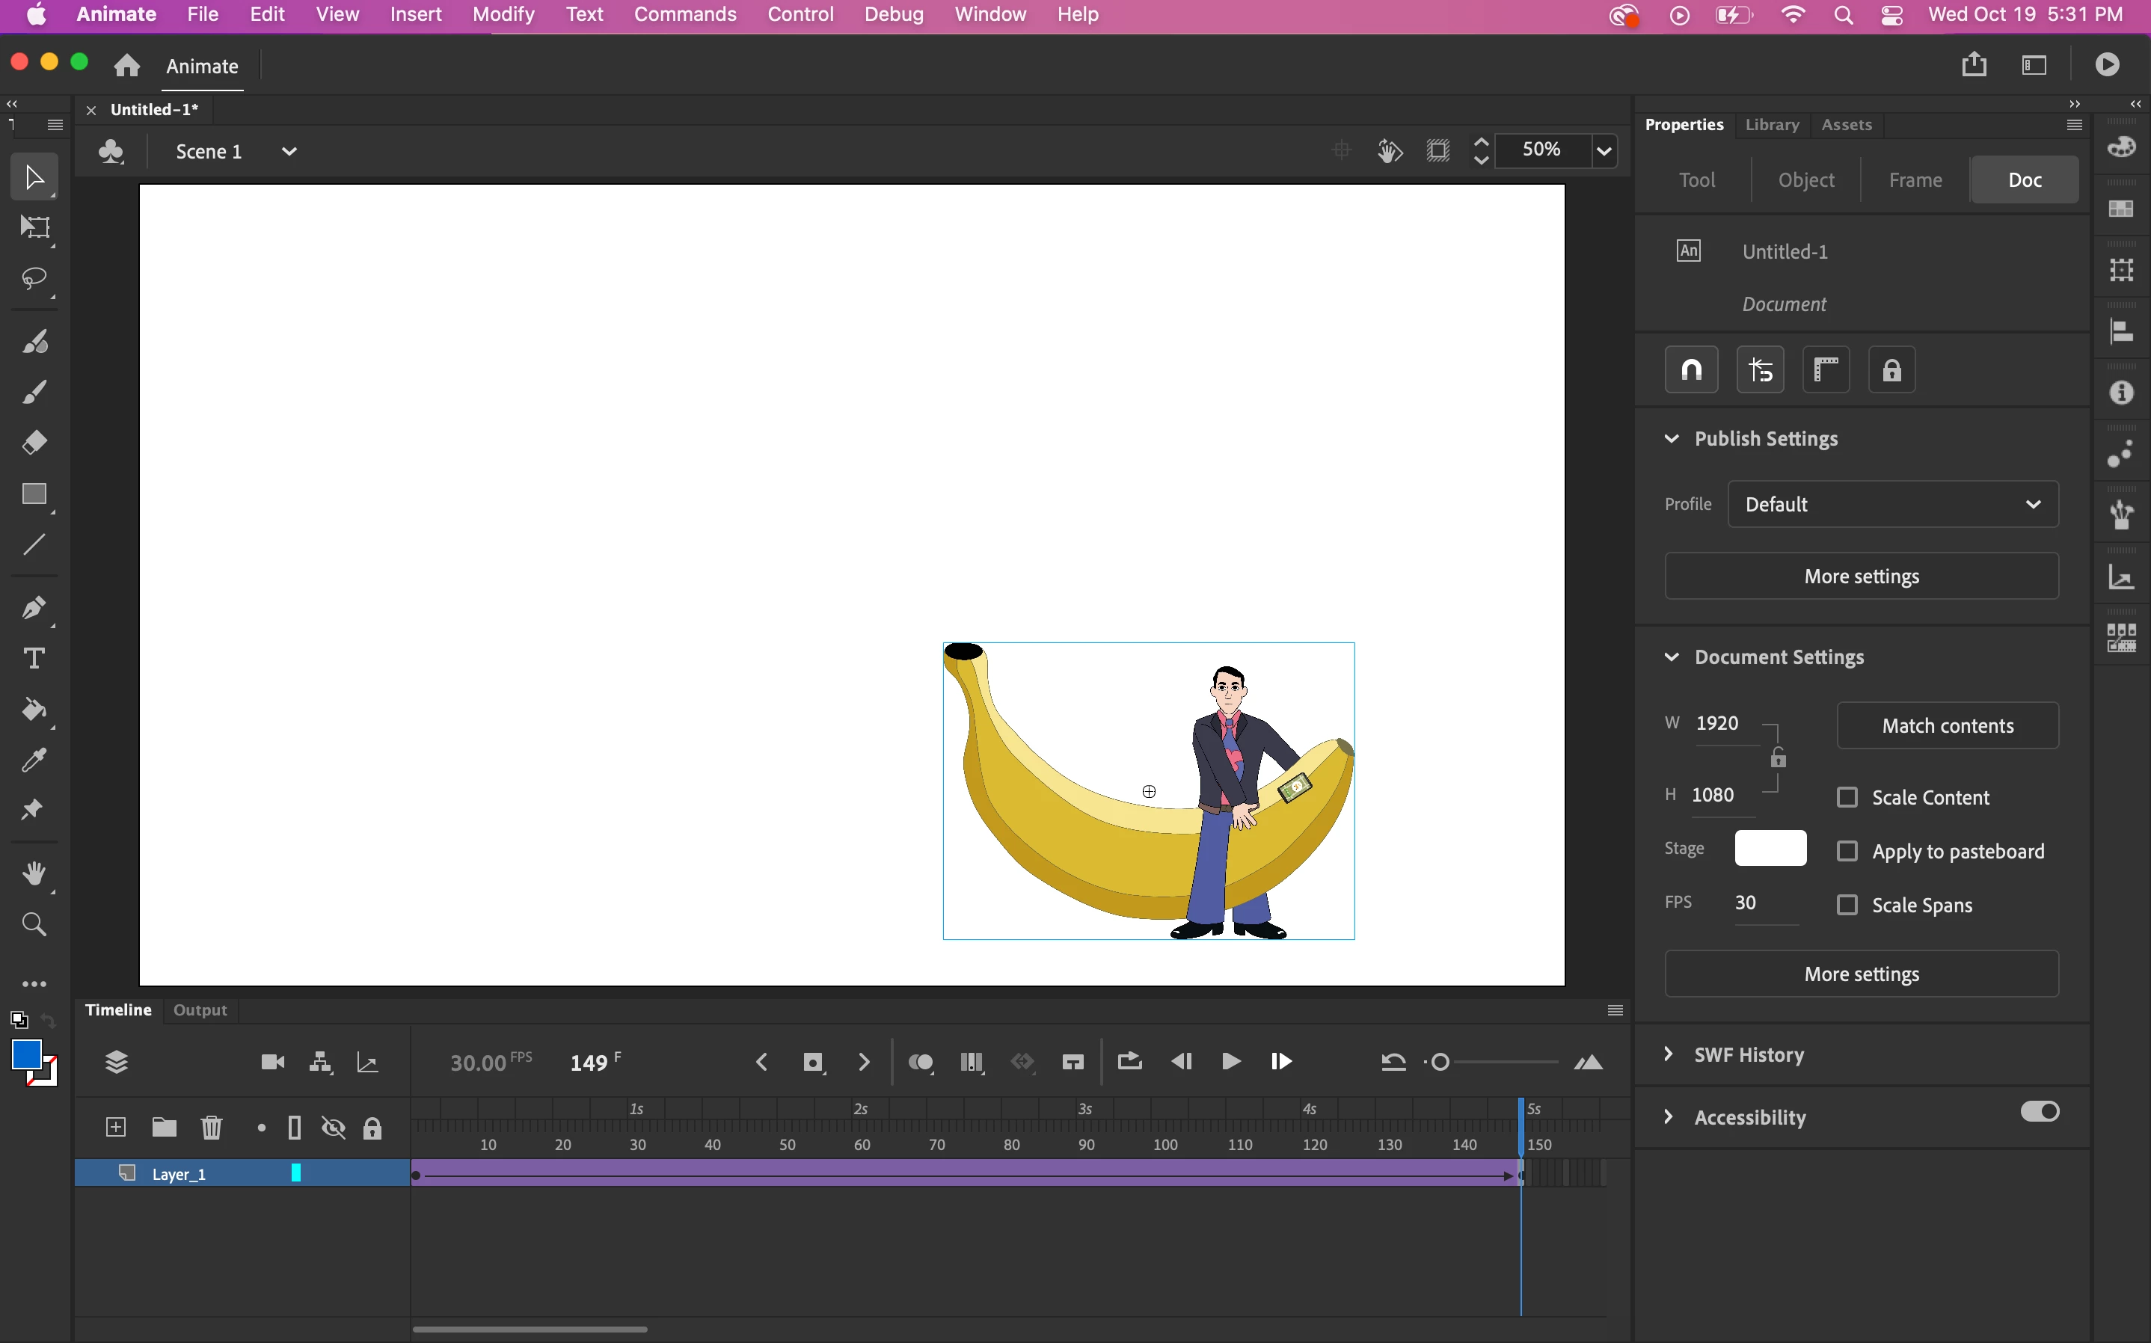Open the stage zoom percentage dropdown
This screenshot has width=2151, height=1343.
(1605, 150)
